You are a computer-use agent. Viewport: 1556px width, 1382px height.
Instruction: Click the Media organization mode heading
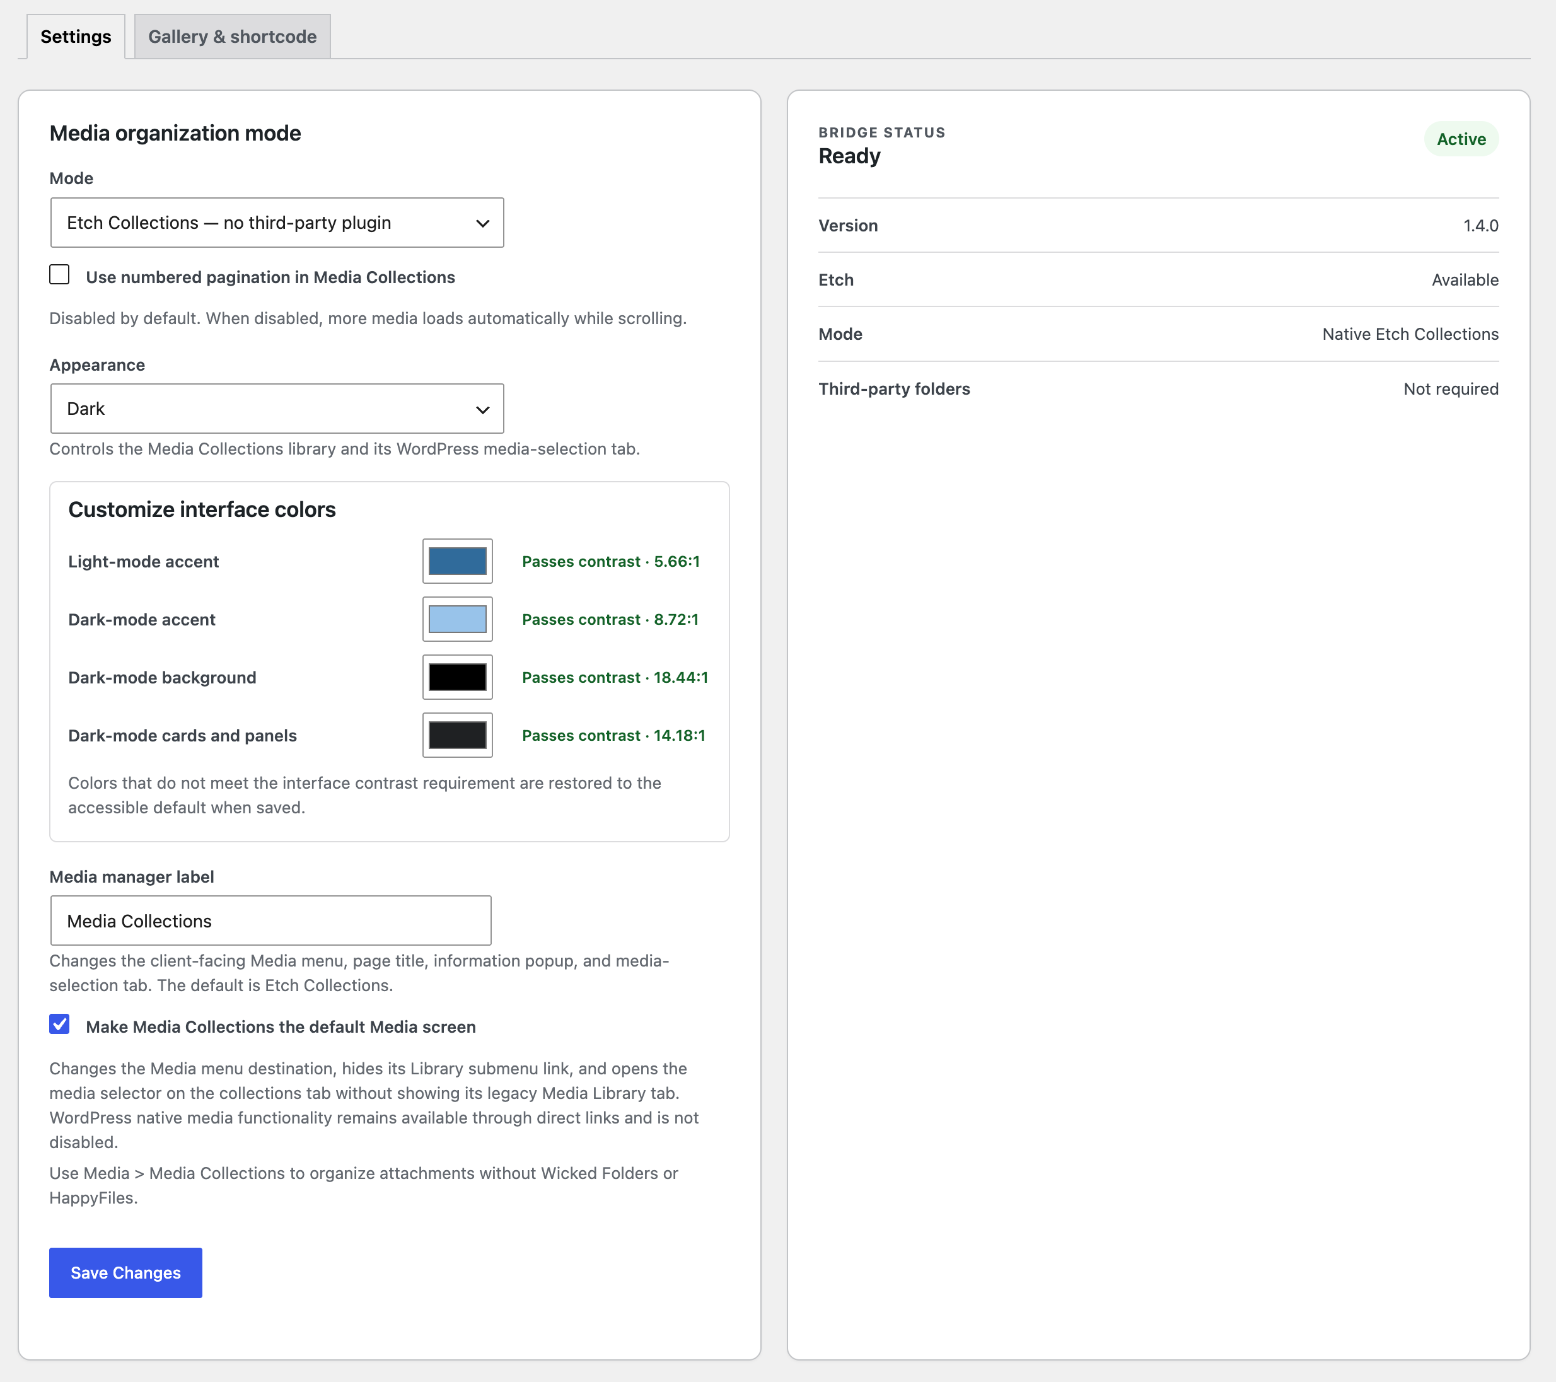(175, 133)
